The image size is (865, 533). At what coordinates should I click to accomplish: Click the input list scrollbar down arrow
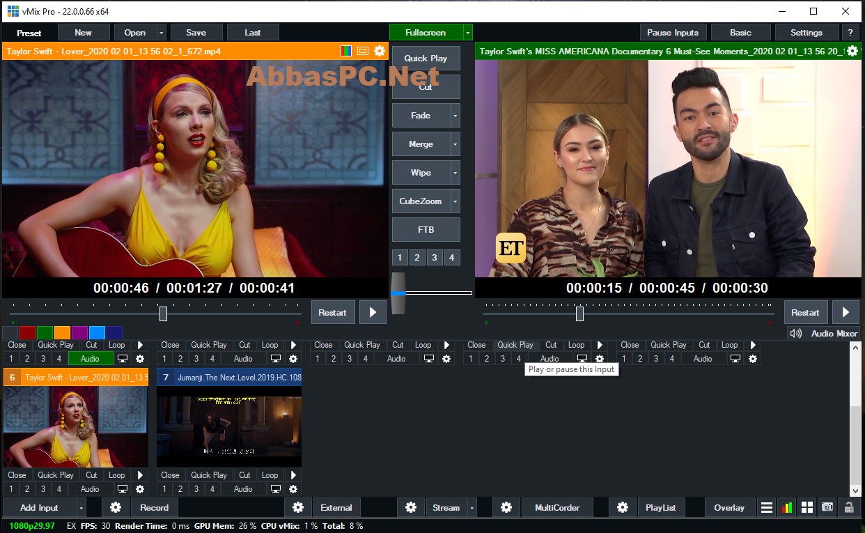pyautogui.click(x=856, y=490)
